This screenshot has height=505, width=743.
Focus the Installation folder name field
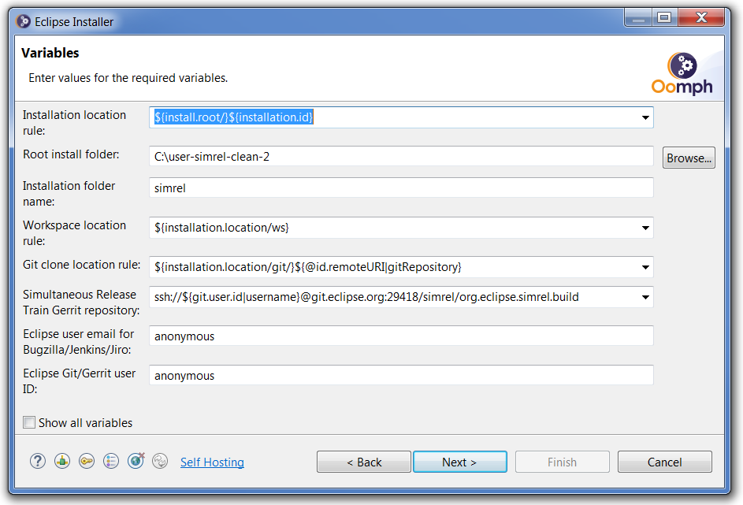pos(401,188)
